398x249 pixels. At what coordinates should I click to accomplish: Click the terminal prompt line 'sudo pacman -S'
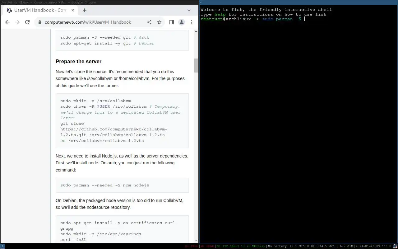click(x=252, y=19)
